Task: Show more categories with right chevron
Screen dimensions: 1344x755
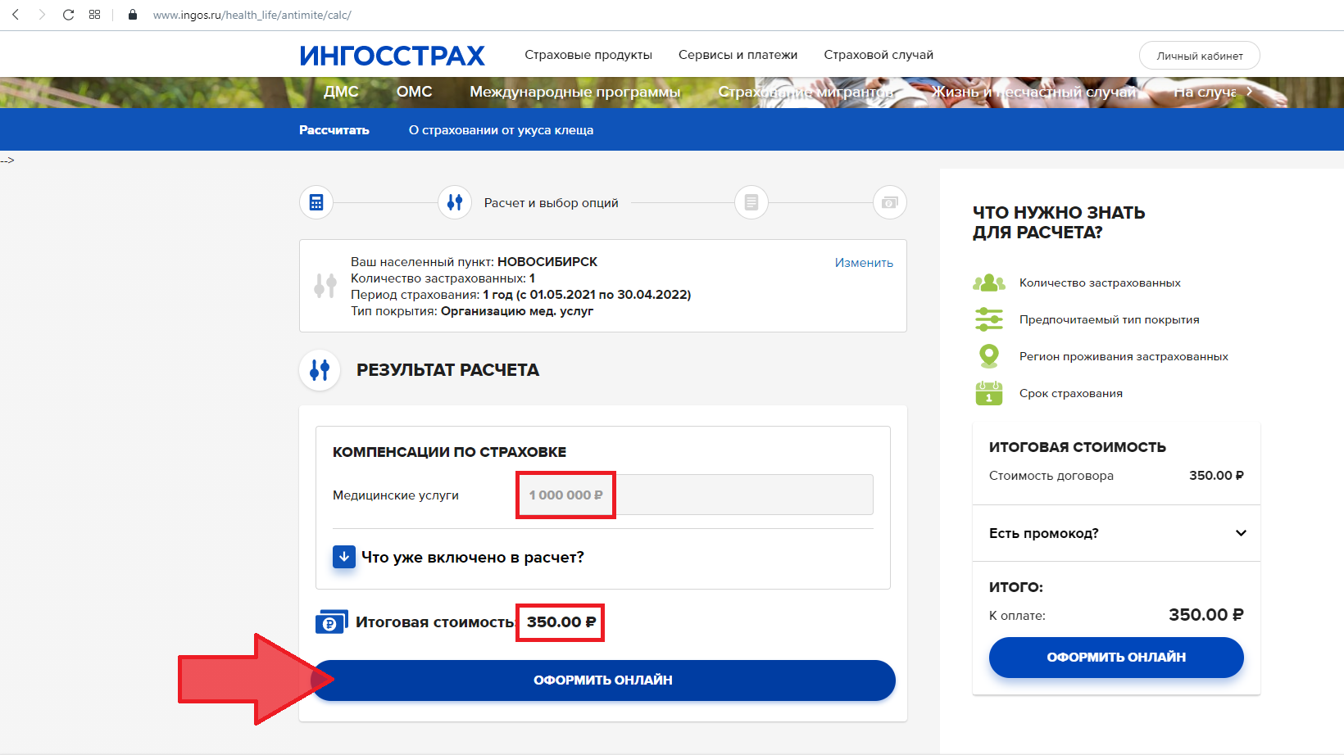Action: coord(1249,92)
